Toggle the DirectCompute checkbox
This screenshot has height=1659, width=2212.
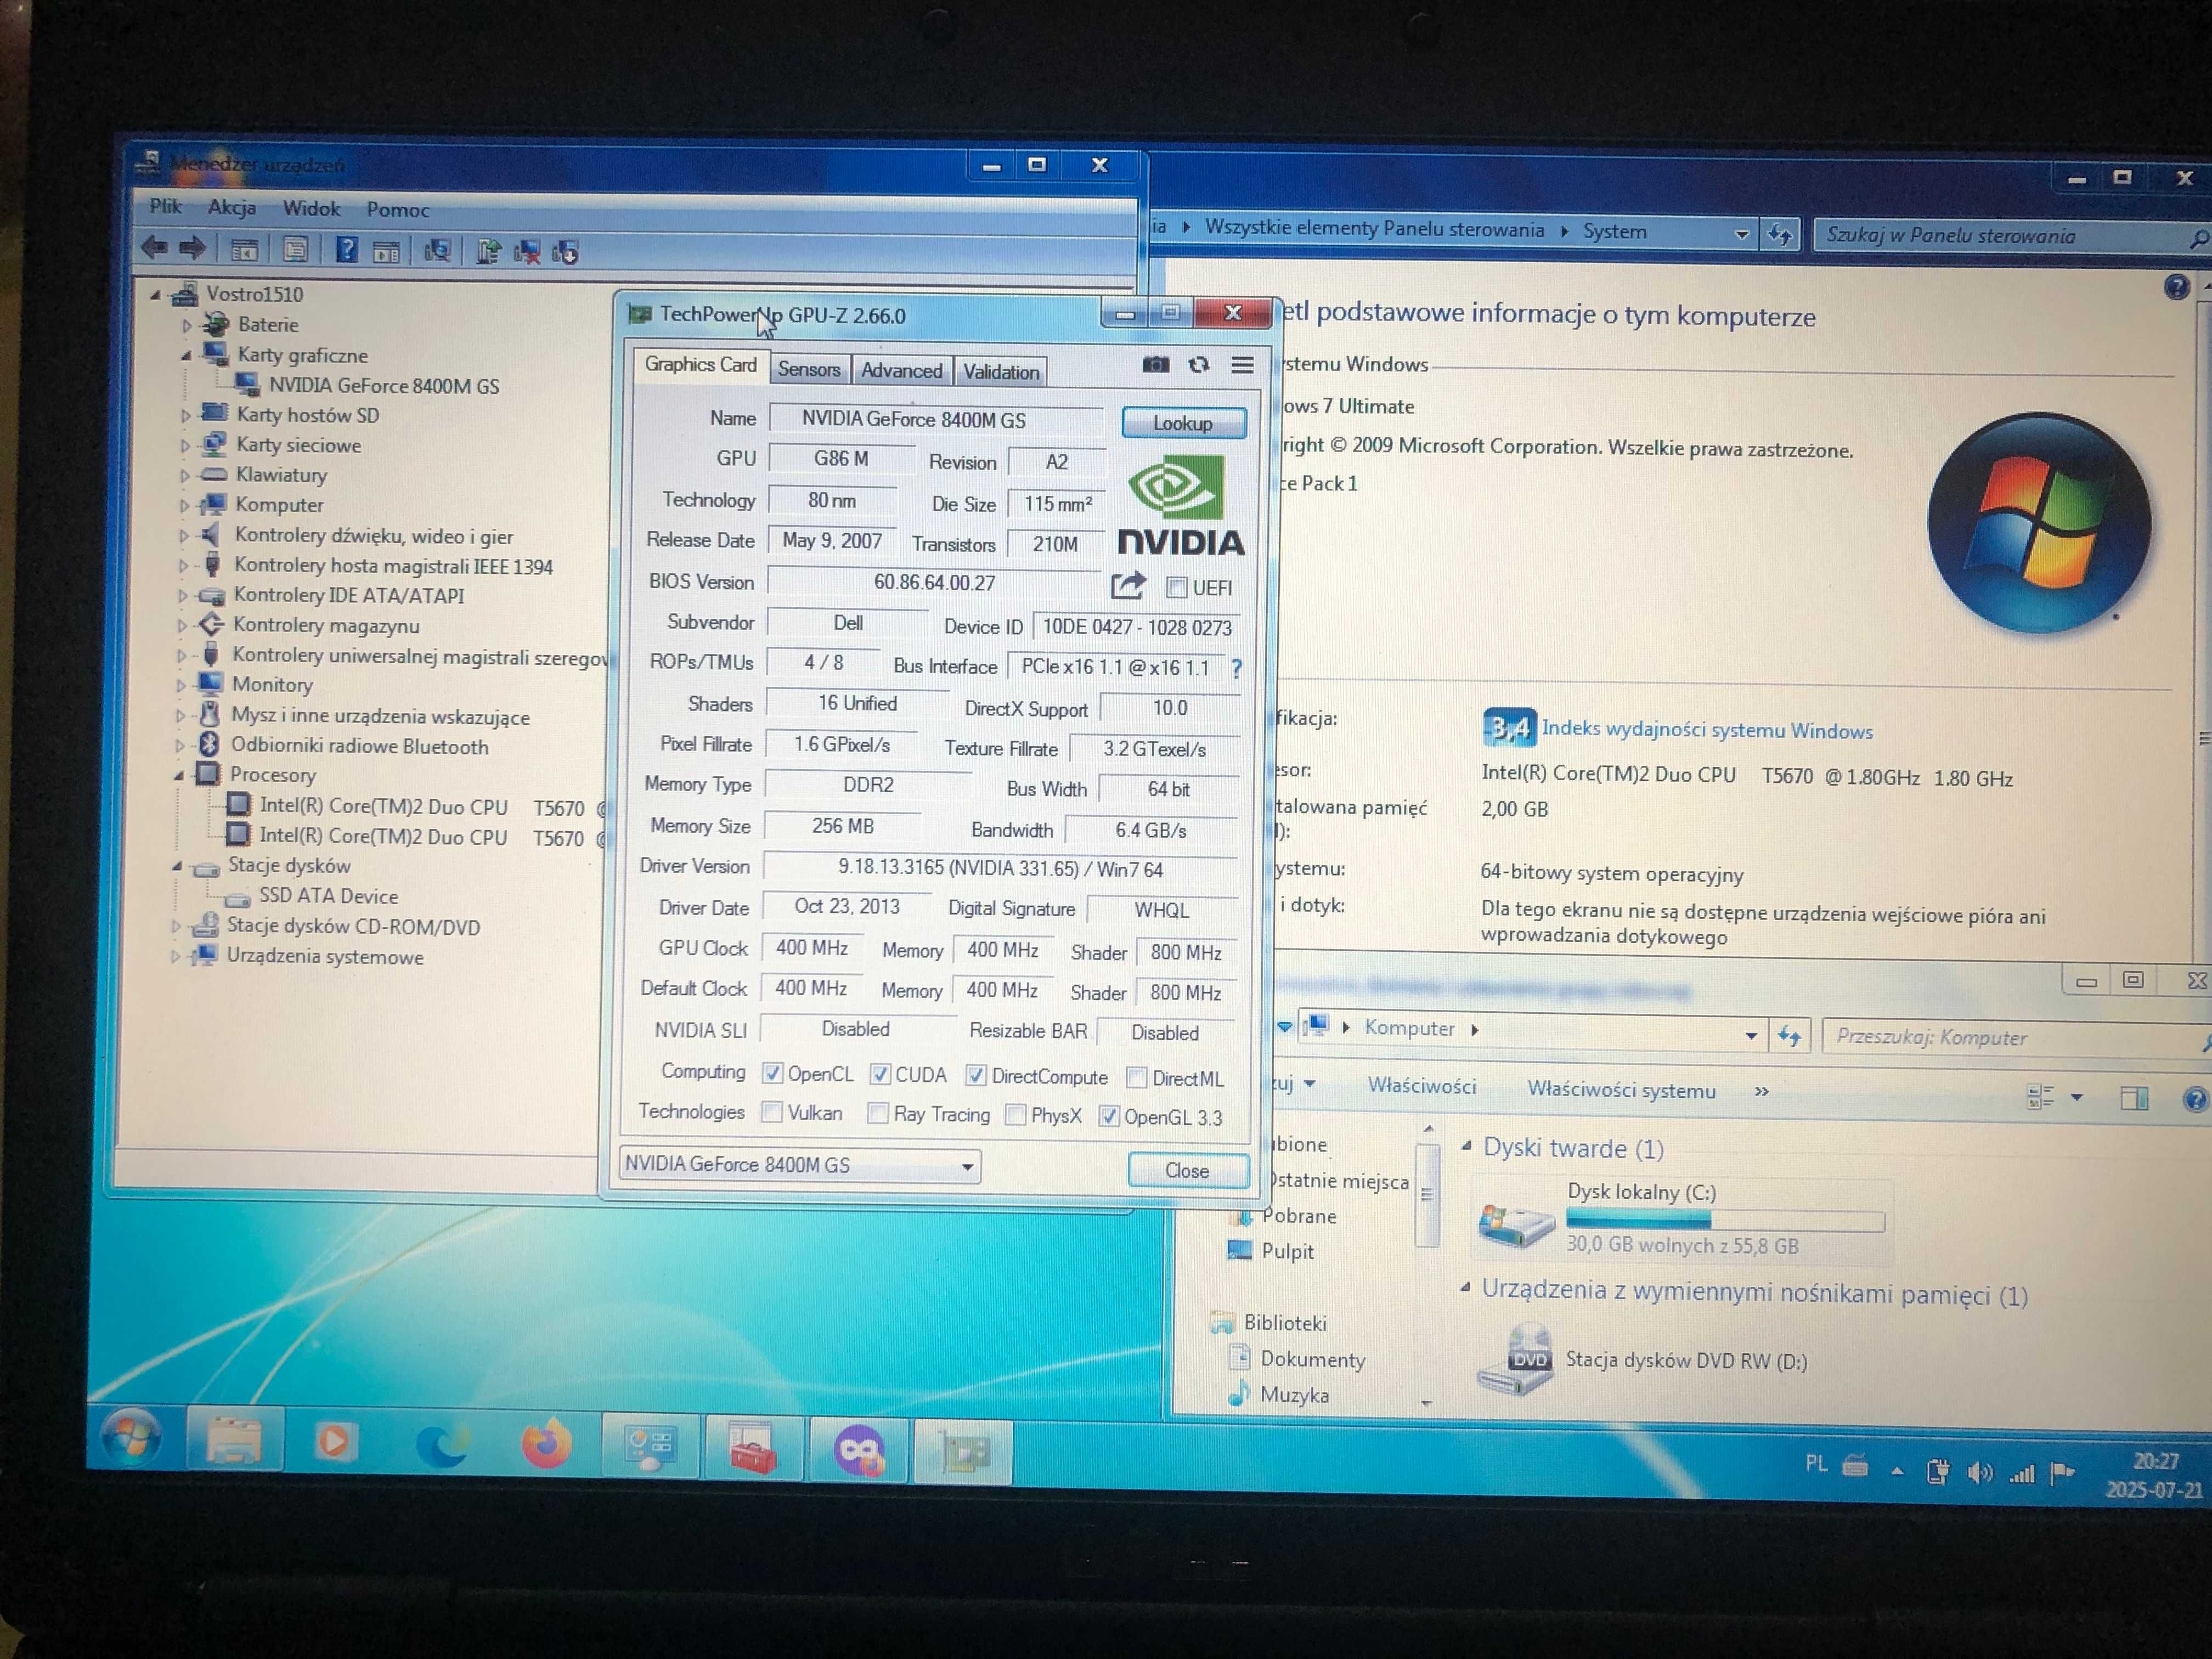[976, 1076]
